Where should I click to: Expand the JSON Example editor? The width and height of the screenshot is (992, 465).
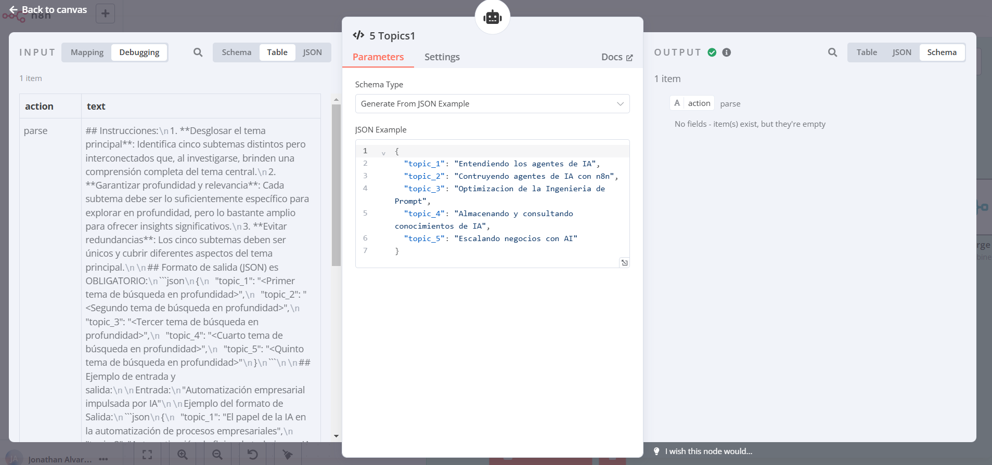click(x=624, y=262)
